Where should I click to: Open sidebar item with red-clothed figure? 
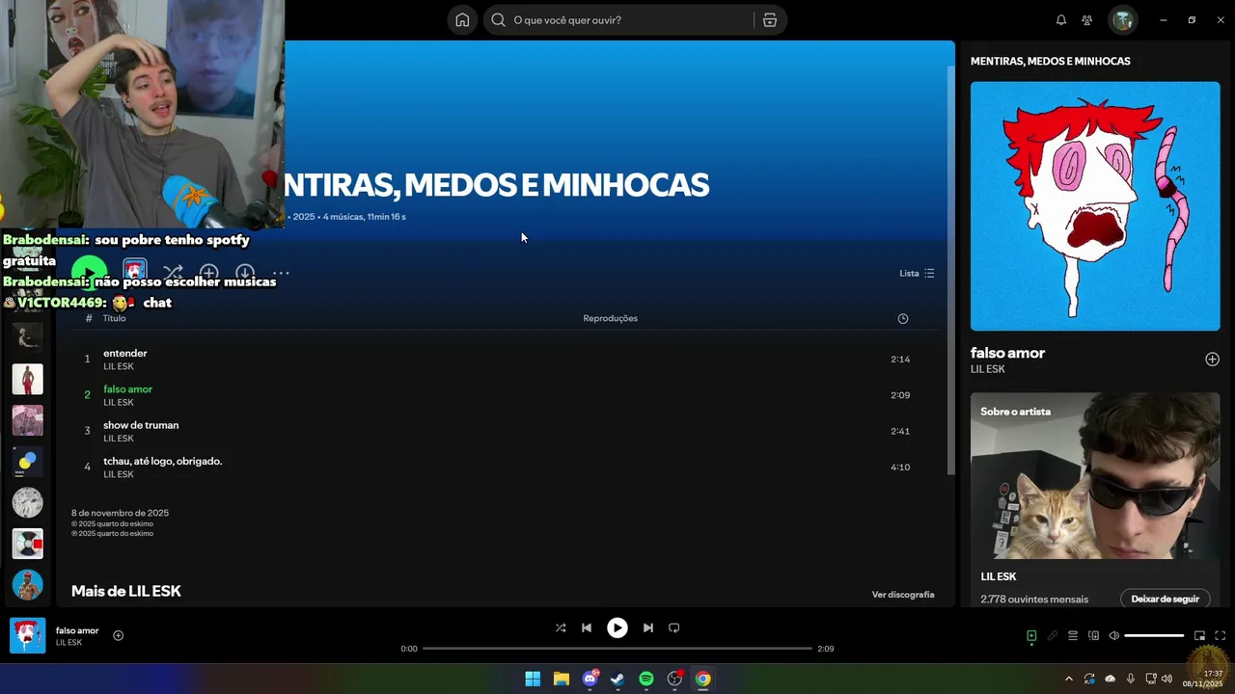tap(27, 379)
